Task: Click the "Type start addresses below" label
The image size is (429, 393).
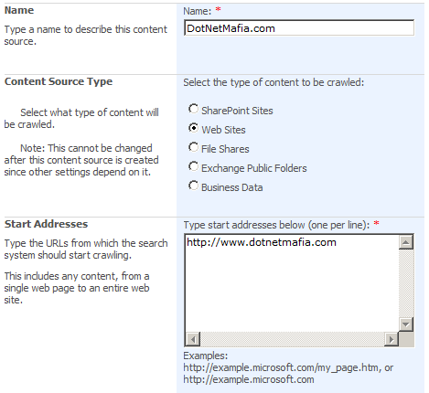Action: click(x=276, y=225)
